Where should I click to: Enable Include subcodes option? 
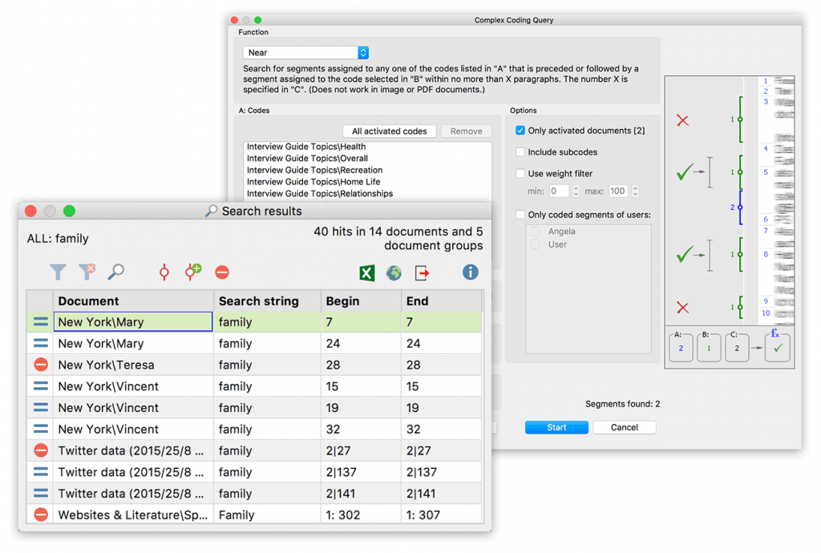point(520,151)
